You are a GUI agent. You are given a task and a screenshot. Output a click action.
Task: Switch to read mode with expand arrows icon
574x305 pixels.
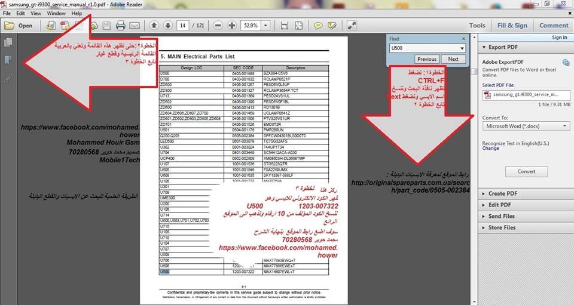352,26
